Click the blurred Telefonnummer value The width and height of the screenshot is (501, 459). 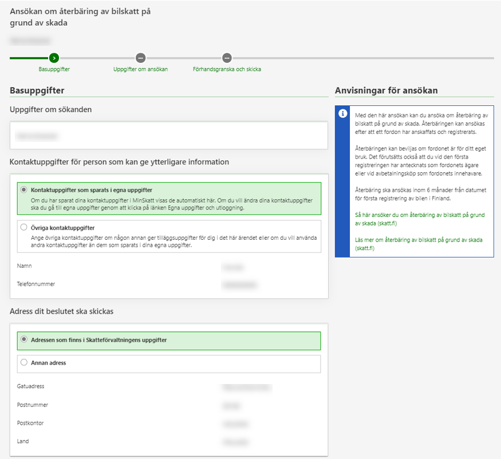coord(239,284)
